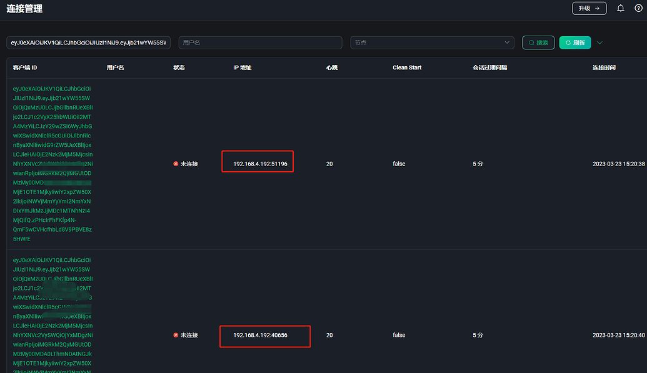The height and width of the screenshot is (373, 647).
Task: Open second client ID link in table
Action: pyautogui.click(x=53, y=316)
